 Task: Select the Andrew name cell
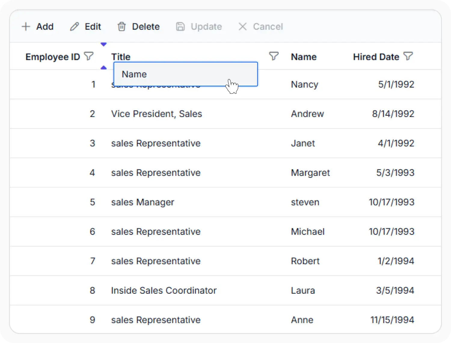[x=307, y=114]
